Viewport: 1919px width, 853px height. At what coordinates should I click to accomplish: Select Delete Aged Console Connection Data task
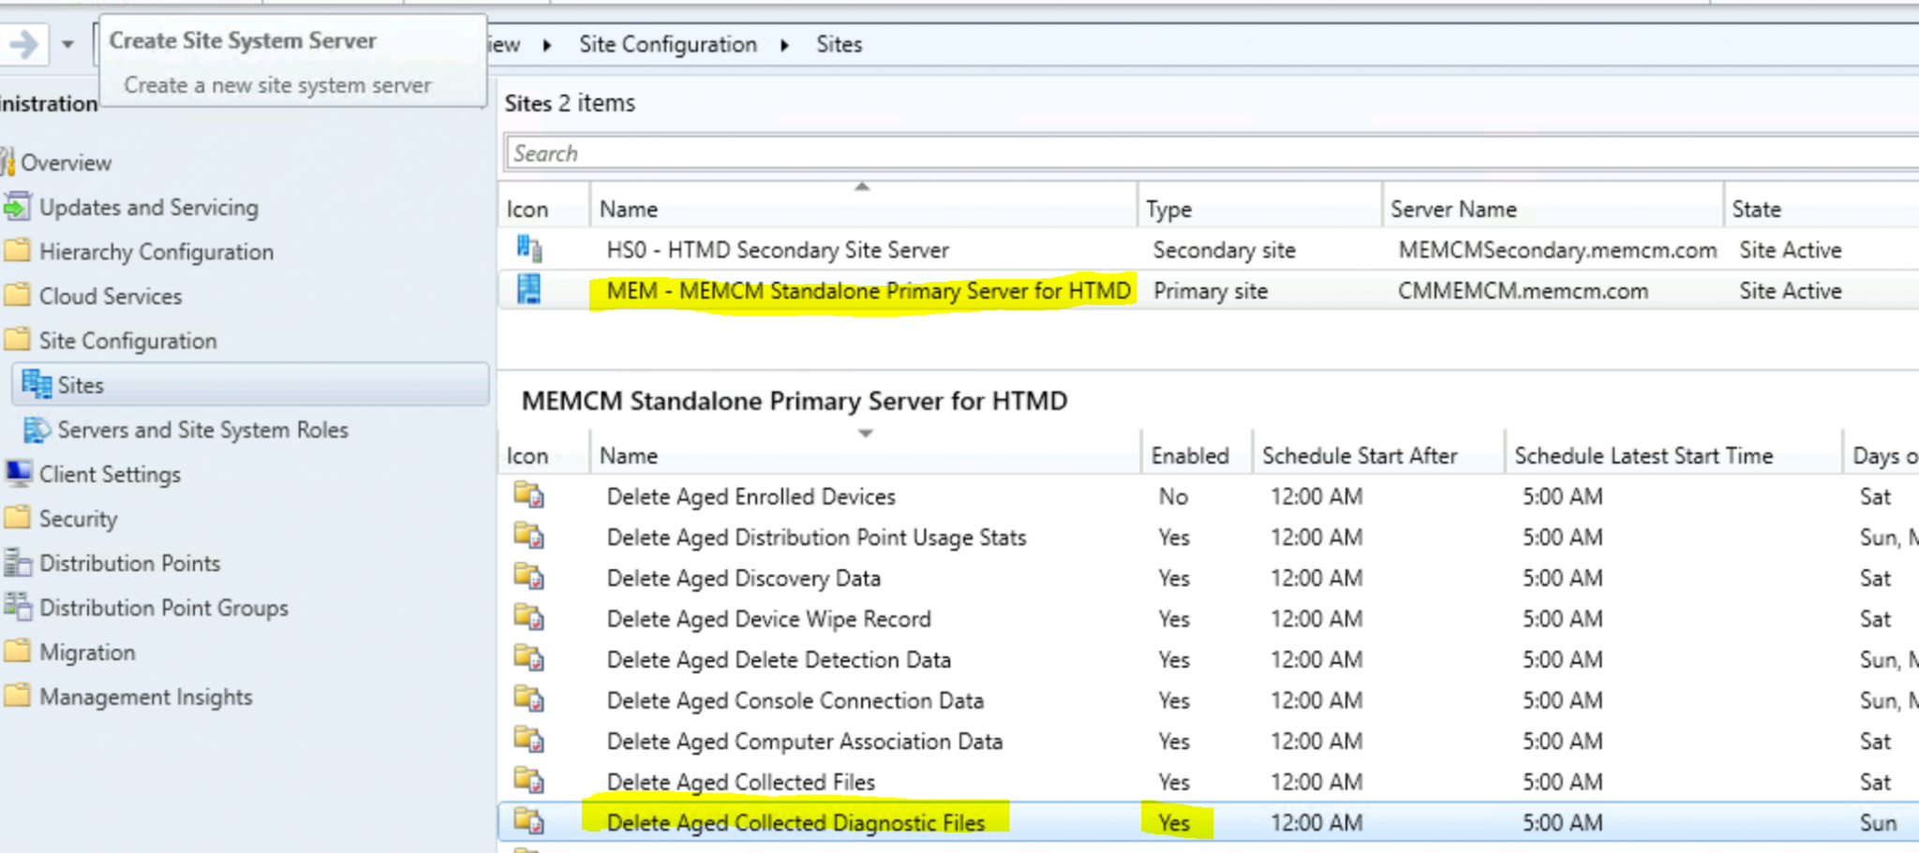coord(1208,700)
